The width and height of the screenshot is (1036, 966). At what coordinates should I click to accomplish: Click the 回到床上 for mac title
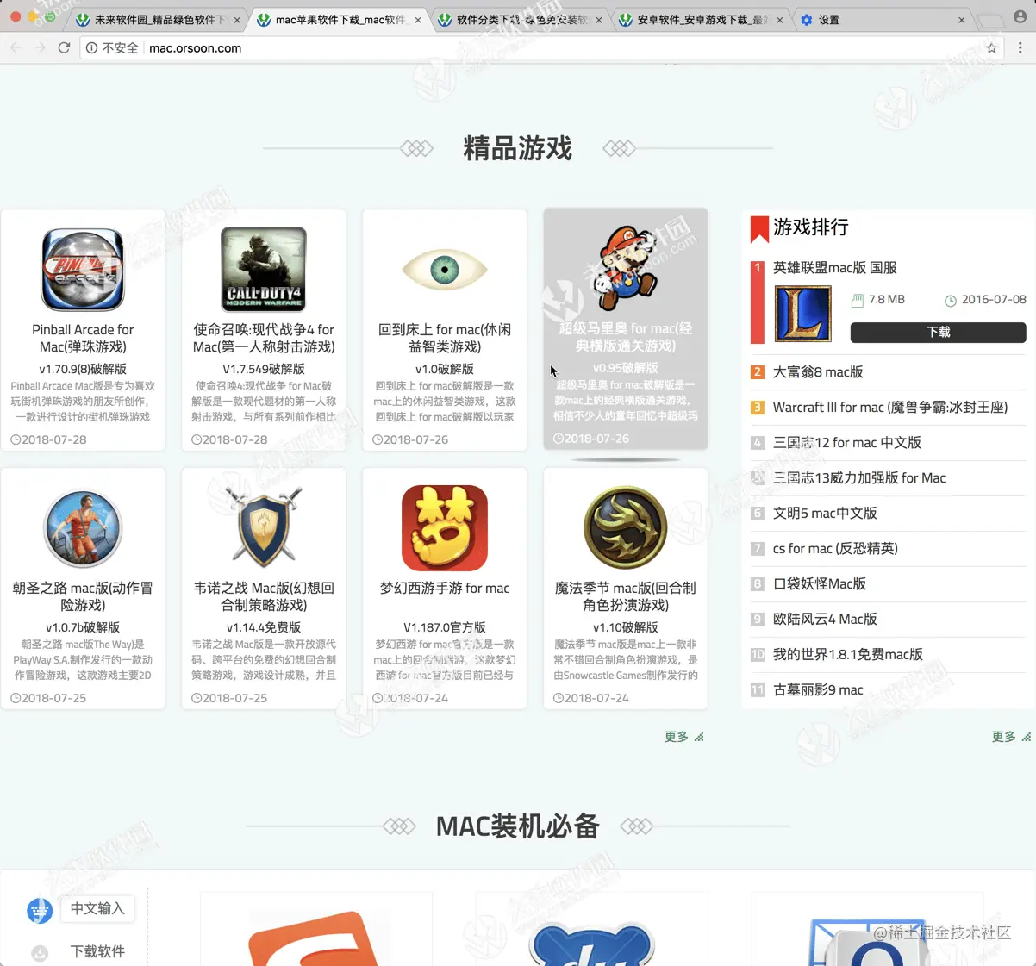click(x=445, y=339)
